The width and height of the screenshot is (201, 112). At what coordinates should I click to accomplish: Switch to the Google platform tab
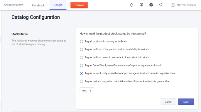58,5
